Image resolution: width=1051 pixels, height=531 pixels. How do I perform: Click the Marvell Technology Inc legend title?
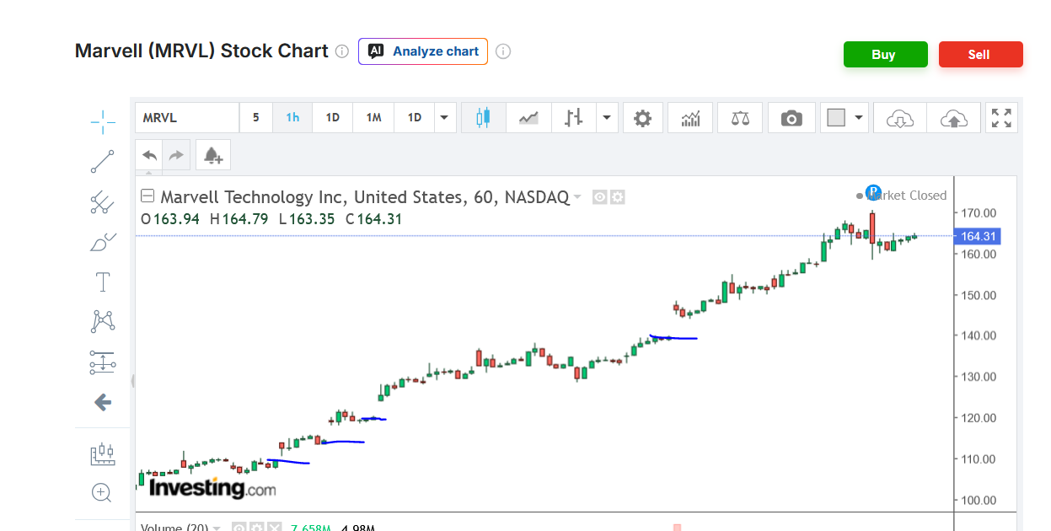[365, 197]
